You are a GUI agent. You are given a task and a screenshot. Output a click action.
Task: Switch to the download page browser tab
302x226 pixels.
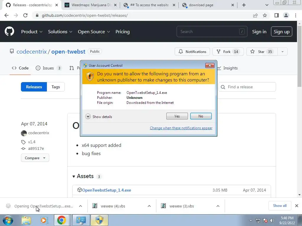[208, 5]
